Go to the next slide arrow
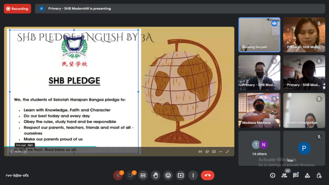Image resolution: width=329 pixels, height=185 pixels. tap(25, 152)
